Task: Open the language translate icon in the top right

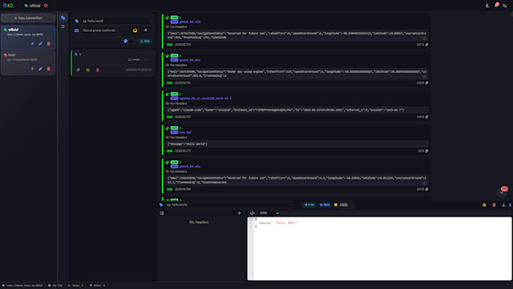Action: (505, 5)
